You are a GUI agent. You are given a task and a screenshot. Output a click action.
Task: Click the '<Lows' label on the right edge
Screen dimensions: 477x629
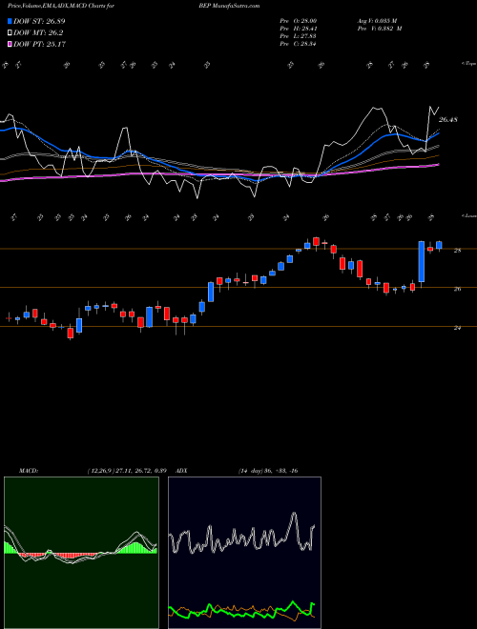click(468, 215)
